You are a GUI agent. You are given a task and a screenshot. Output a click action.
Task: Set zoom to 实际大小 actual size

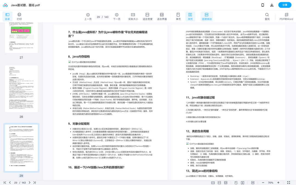[x=133, y=16]
